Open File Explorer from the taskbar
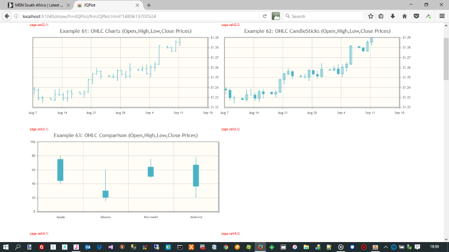The width and height of the screenshot is (449, 252). click(x=306, y=247)
